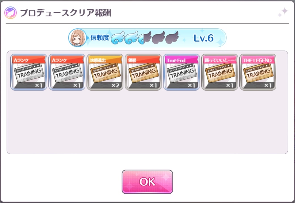Tap the 優勝 bronze training ticket

(x=143, y=72)
